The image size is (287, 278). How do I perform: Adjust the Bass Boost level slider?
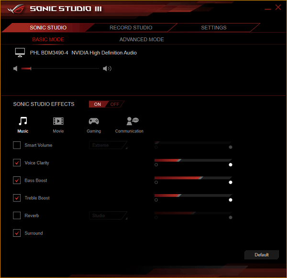tap(193, 178)
